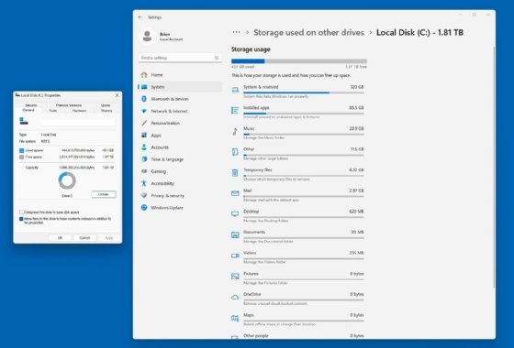This screenshot has height=348, width=514.
Task: Open the Gaming icon in sidebar
Action: point(144,171)
